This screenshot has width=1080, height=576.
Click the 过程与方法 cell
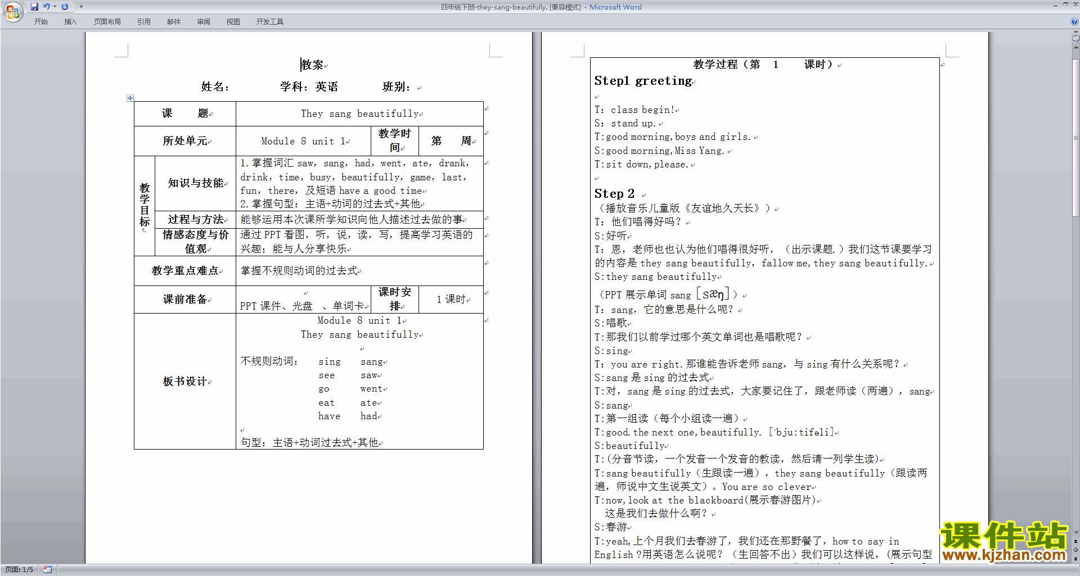pyautogui.click(x=195, y=219)
